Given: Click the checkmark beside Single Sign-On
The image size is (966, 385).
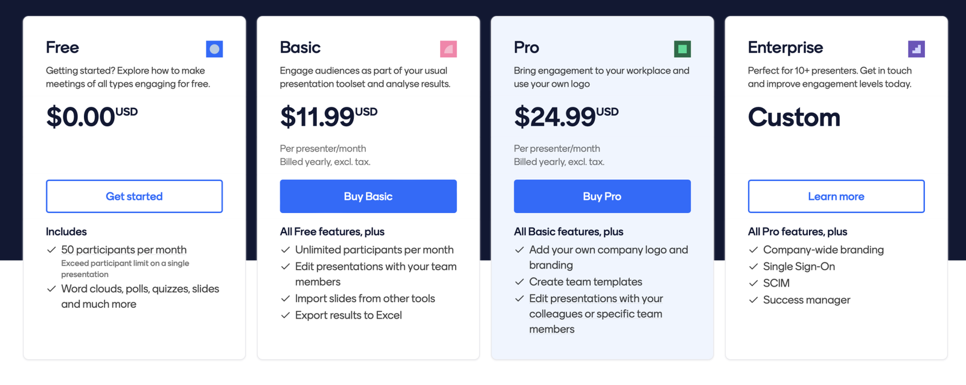Looking at the screenshot, I should pyautogui.click(x=752, y=266).
